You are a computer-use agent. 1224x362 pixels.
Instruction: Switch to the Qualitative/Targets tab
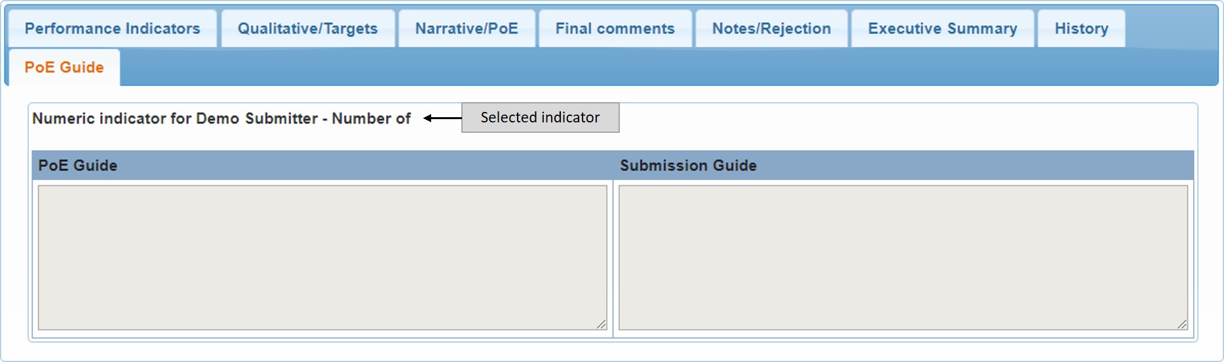(x=307, y=29)
